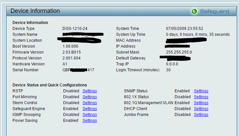Click the firmware version 2.03.B015 value
Viewport: 239px width, 136px height.
(x=71, y=52)
